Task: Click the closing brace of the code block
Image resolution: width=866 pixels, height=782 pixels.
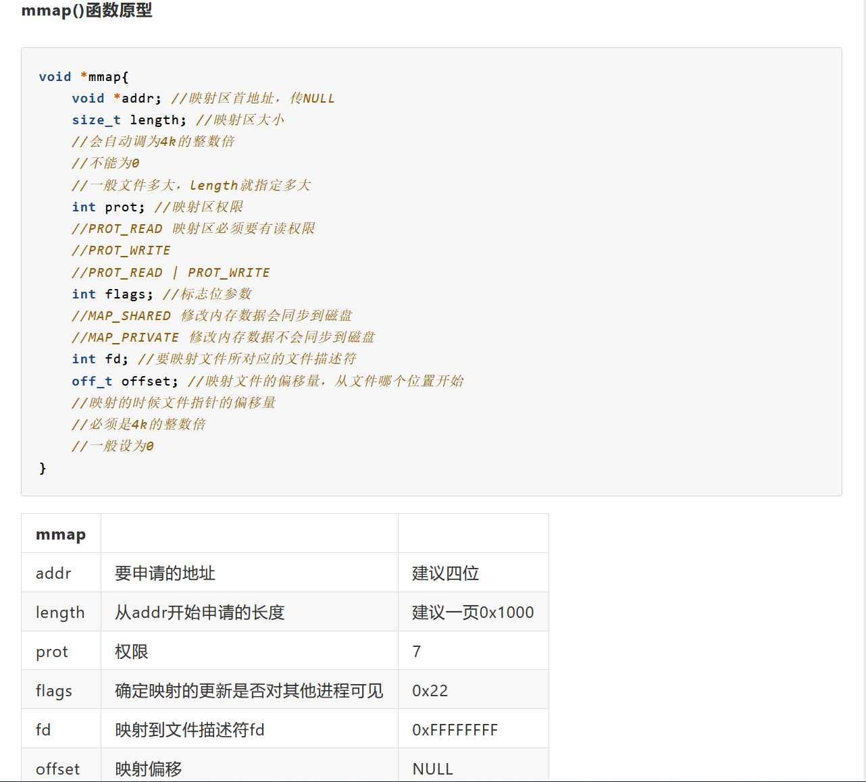Action: tap(43, 467)
